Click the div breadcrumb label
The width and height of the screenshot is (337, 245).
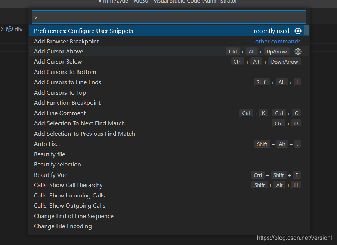18,30
